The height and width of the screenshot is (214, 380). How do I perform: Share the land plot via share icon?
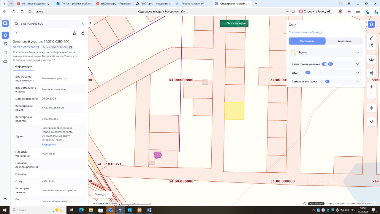pyautogui.click(x=82, y=33)
